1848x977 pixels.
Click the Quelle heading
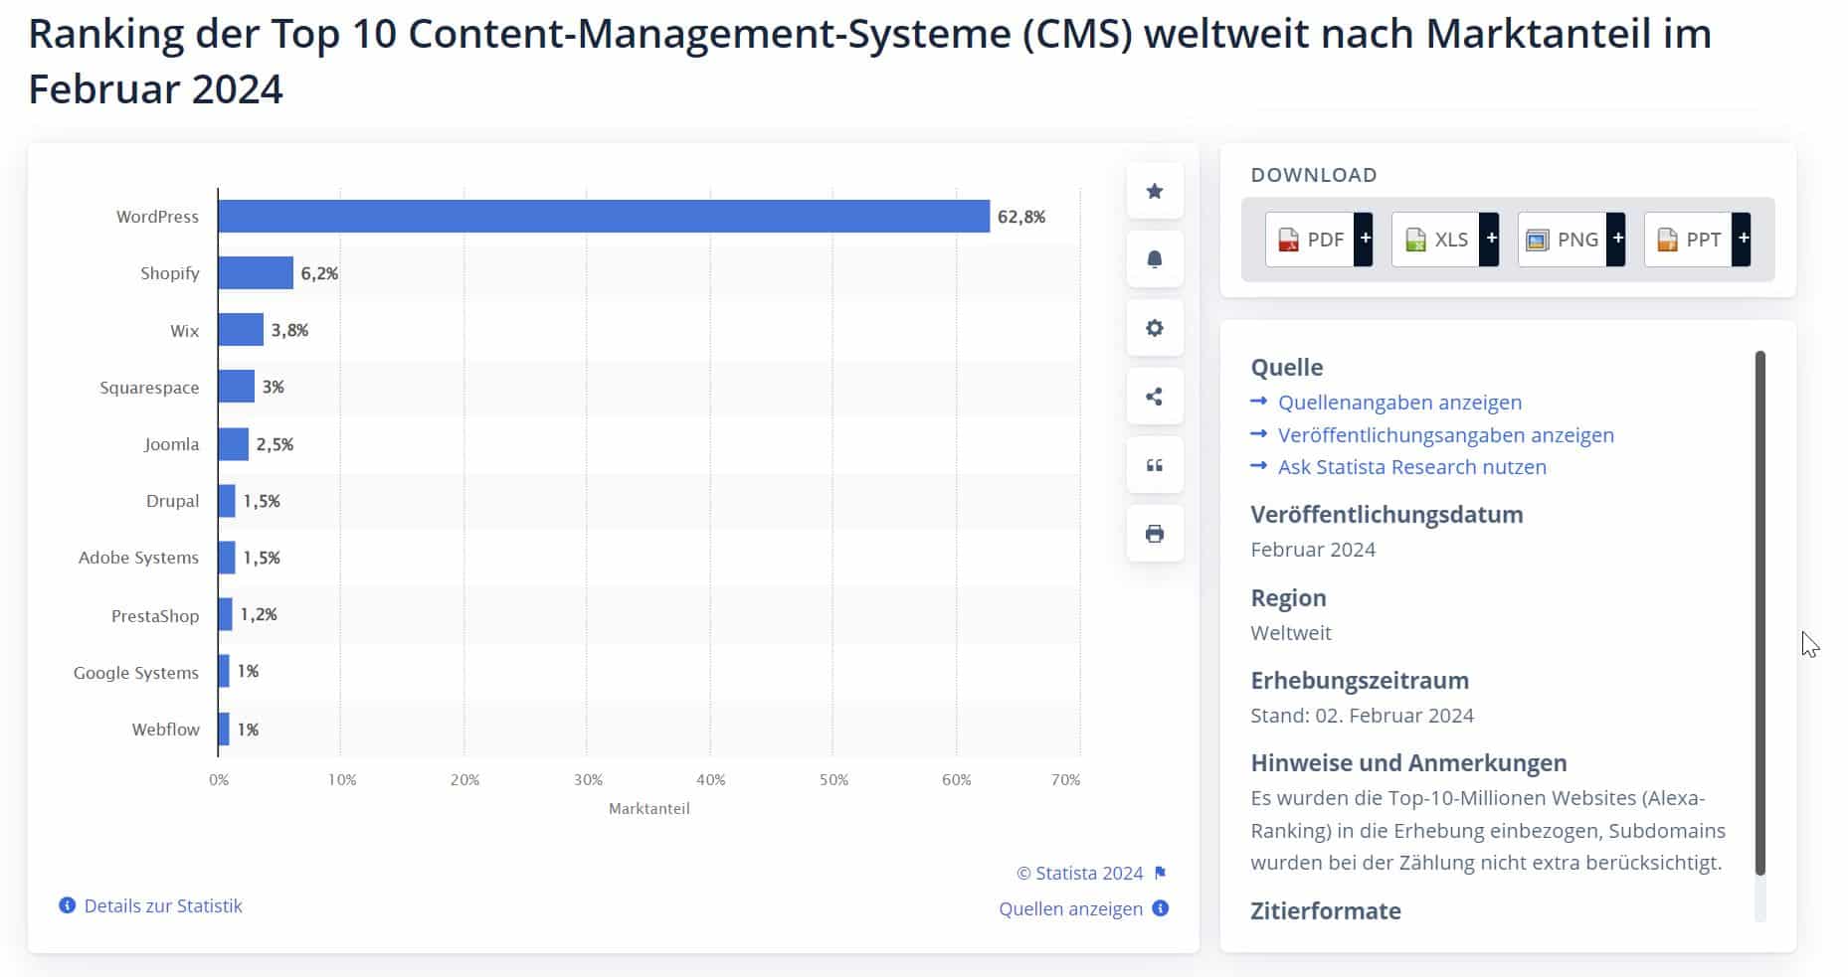point(1287,368)
